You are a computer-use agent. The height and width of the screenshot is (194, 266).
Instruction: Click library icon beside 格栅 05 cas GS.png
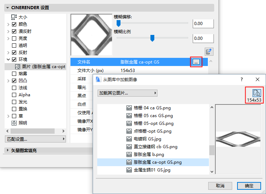point(129,116)
